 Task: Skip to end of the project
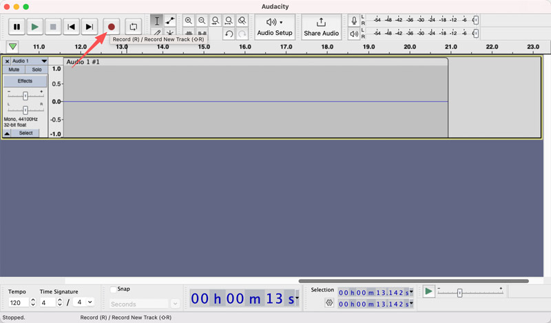90,27
